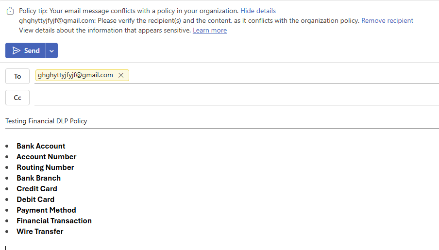Click the Hide details link
This screenshot has height=250, width=439.
pos(258,11)
